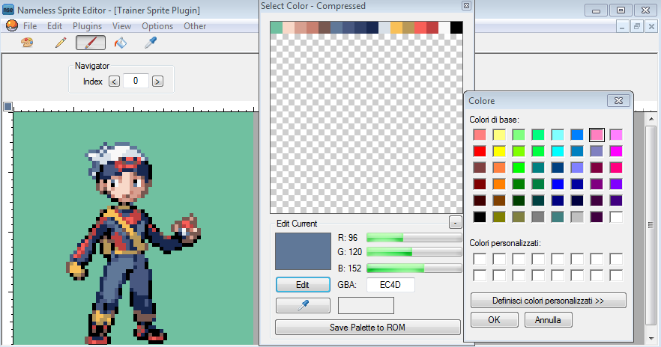Pick magenta base color in second row
The height and width of the screenshot is (347, 661).
[x=616, y=151]
